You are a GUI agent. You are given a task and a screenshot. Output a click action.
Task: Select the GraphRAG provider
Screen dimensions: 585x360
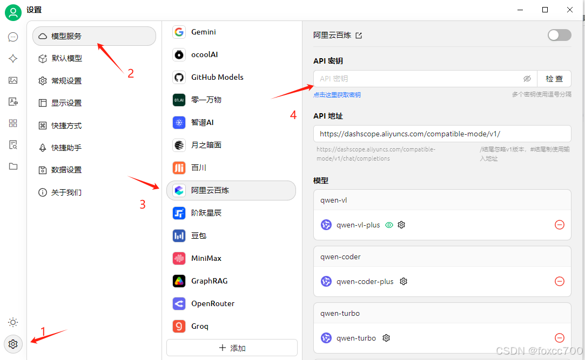tap(231, 281)
